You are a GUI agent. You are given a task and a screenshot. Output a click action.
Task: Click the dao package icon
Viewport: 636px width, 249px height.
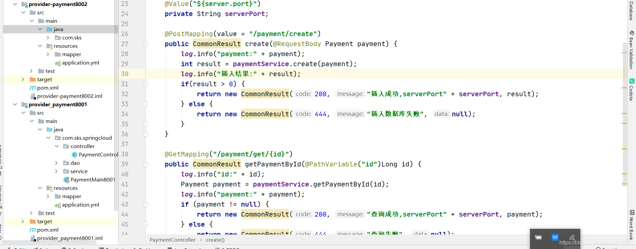pos(66,163)
